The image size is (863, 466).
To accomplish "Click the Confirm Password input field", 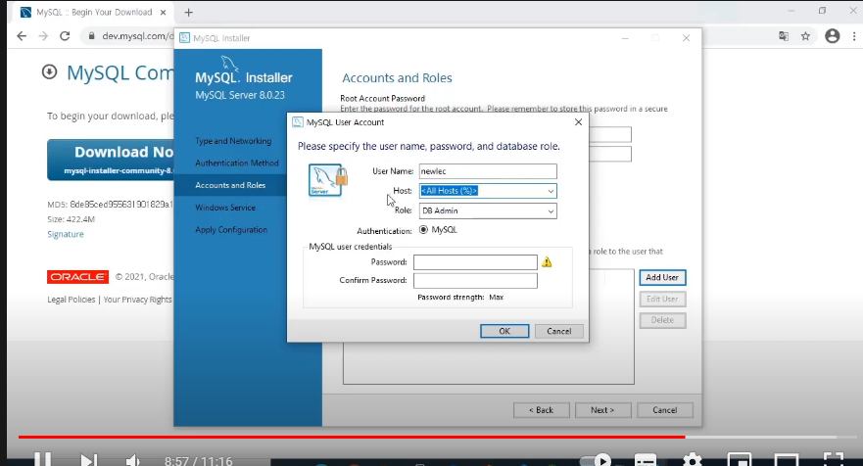I will click(475, 281).
